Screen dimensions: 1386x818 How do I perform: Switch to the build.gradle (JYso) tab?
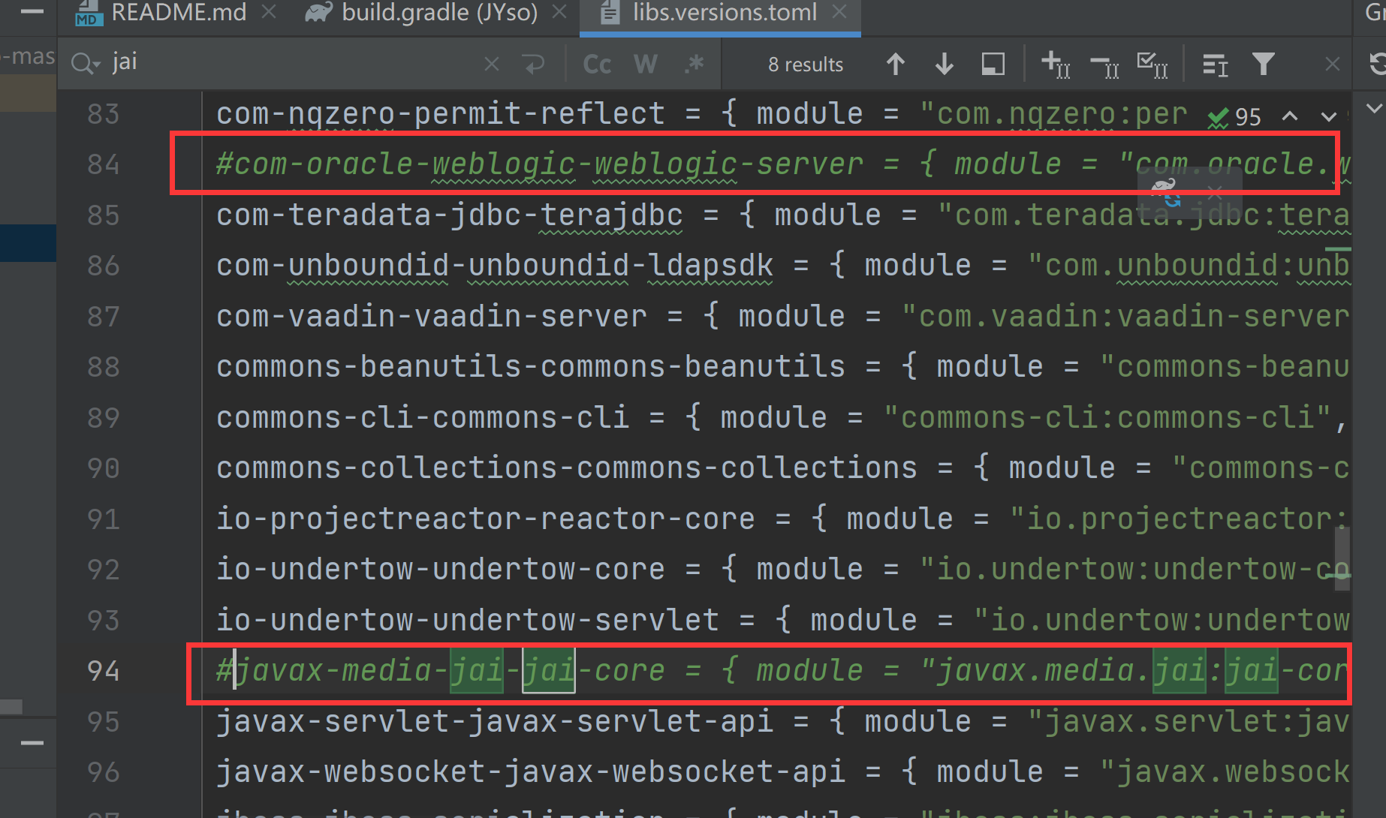tap(422, 13)
